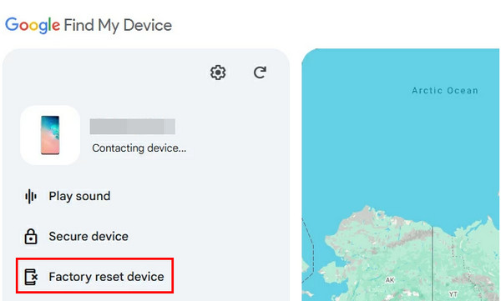The height and width of the screenshot is (301, 501).
Task: Click the phone-with-X factory reset icon
Action: click(x=31, y=277)
